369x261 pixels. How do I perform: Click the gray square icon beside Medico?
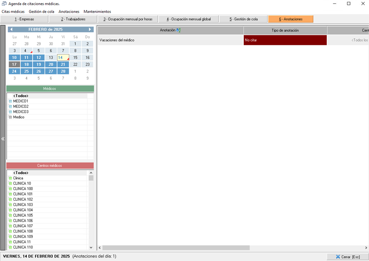point(10,117)
